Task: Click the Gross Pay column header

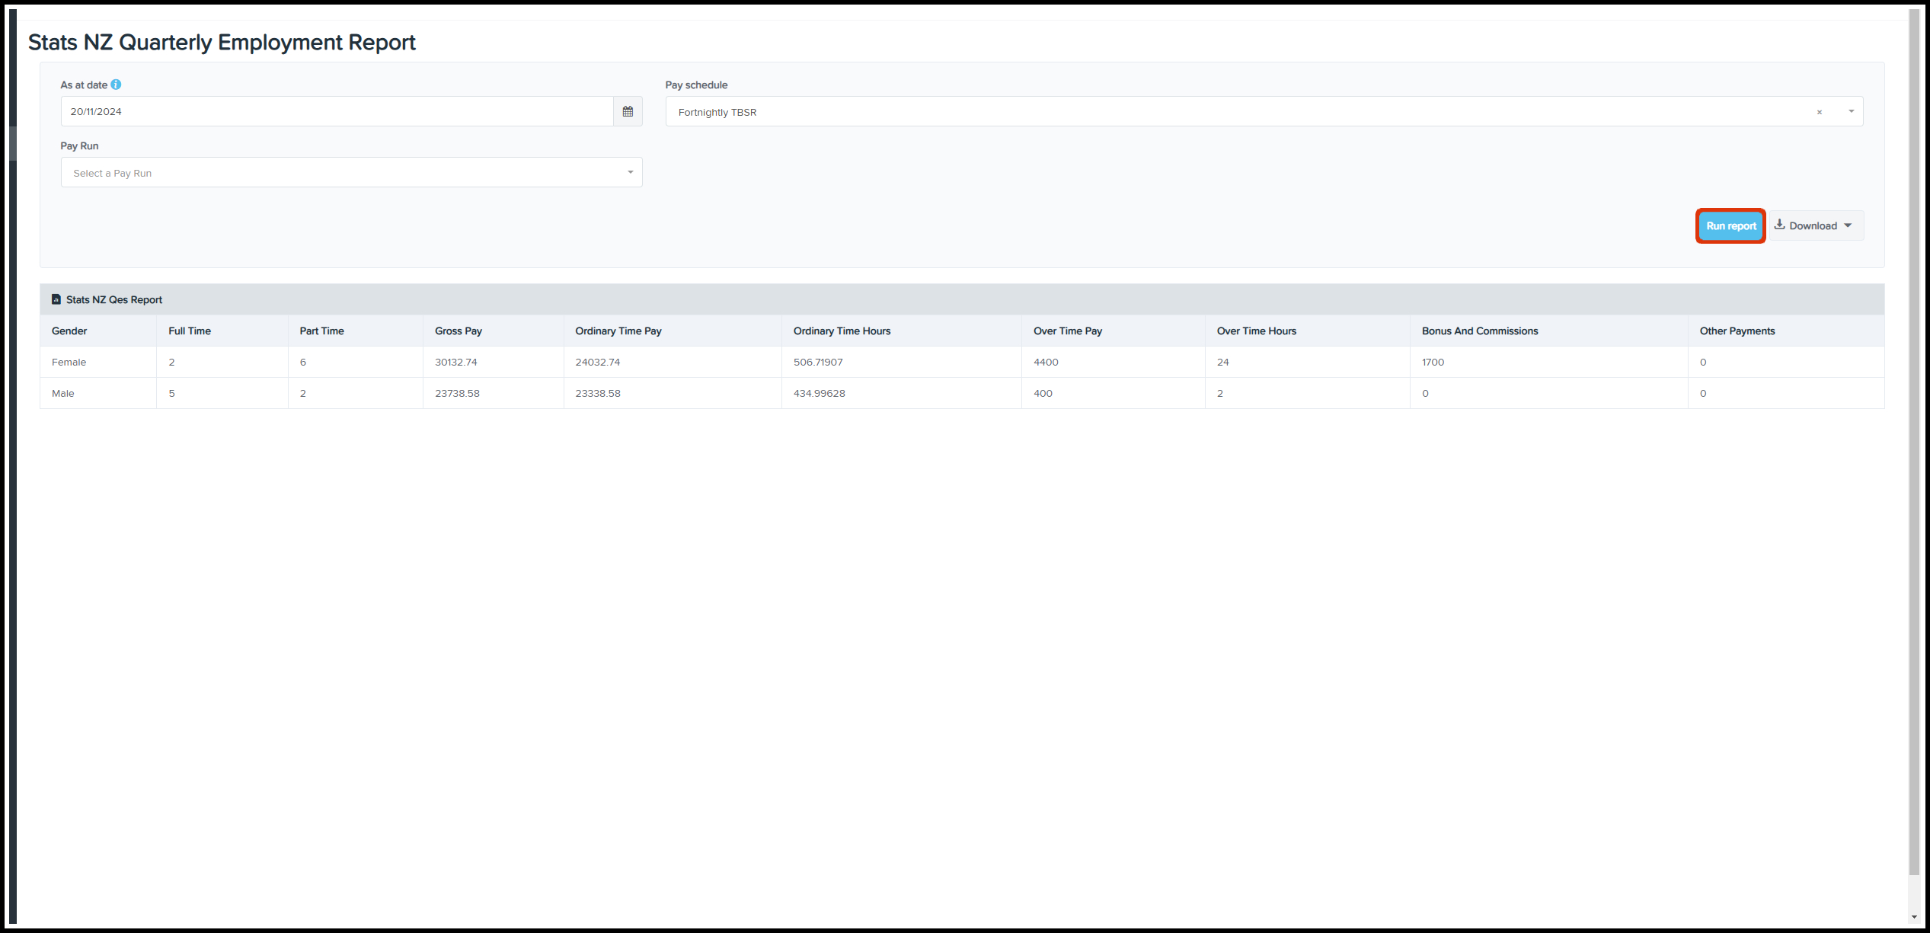Action: click(x=458, y=331)
